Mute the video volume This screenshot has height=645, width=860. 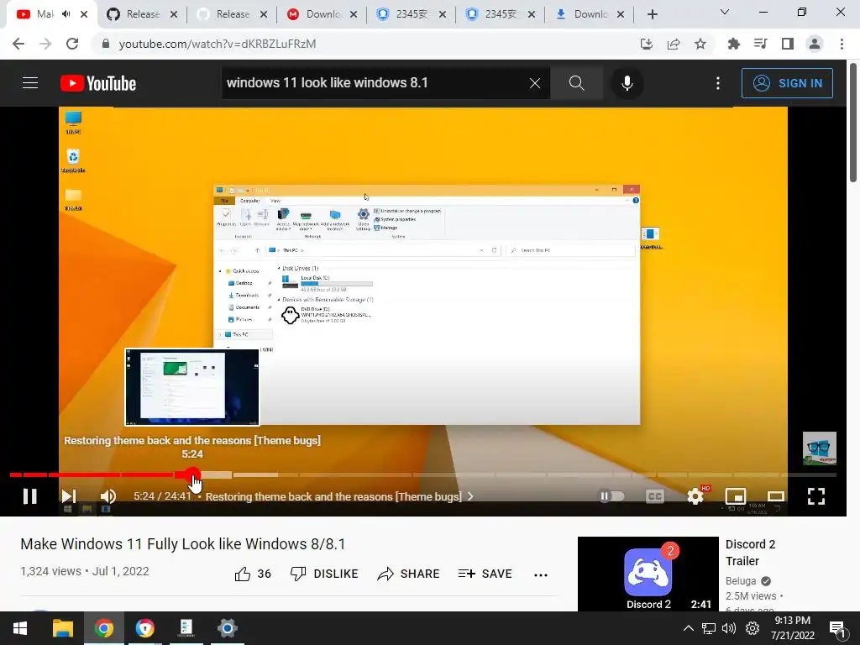108,496
